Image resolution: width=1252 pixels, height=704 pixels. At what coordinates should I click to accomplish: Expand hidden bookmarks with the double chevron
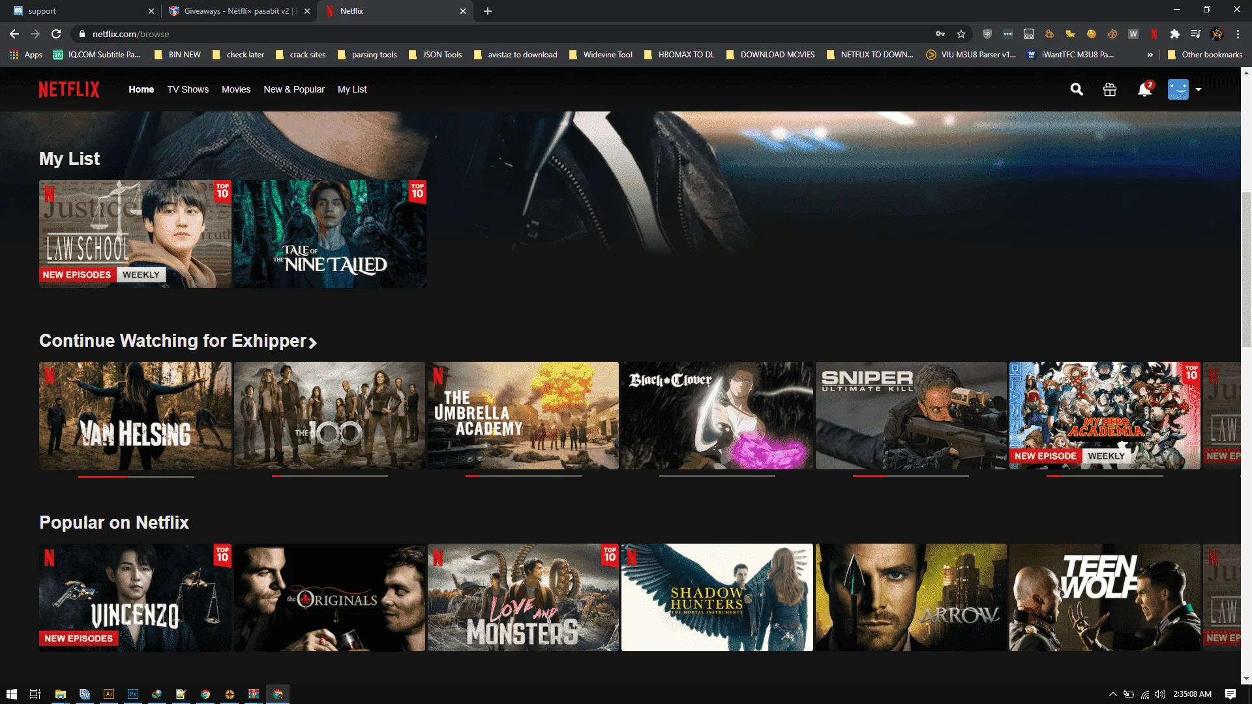1150,55
